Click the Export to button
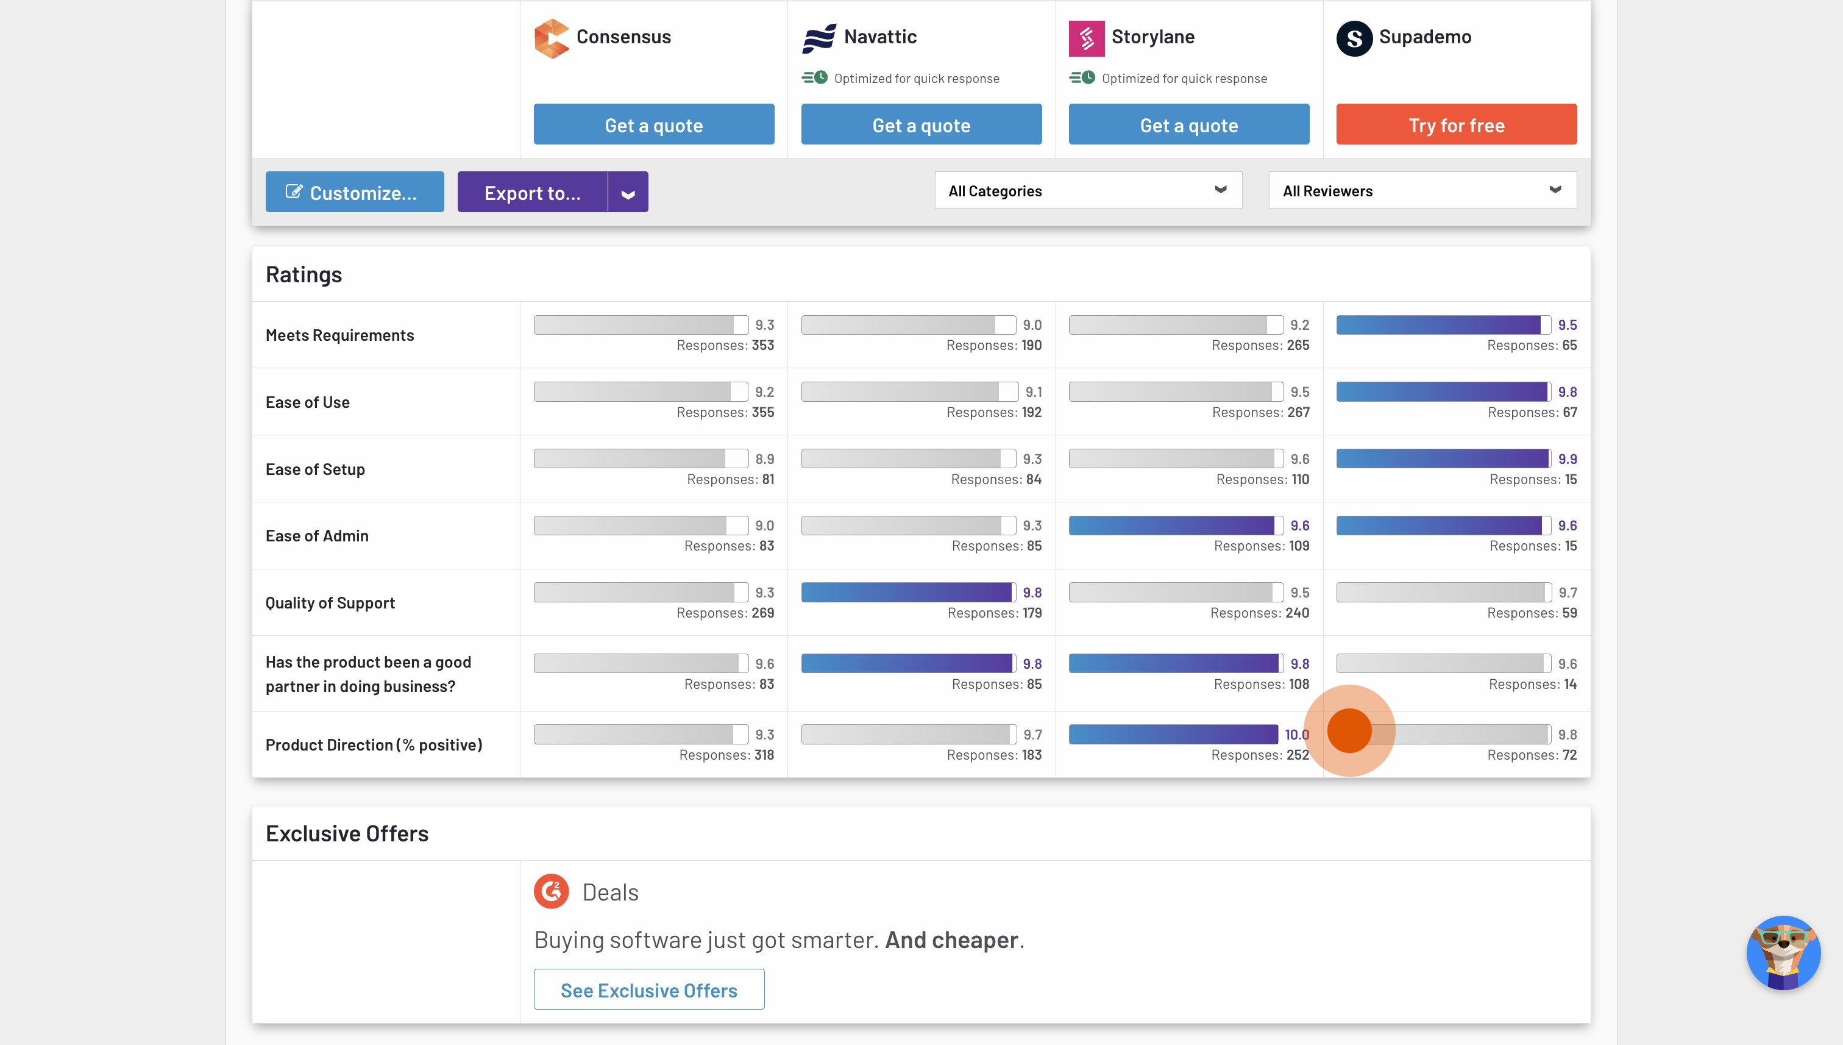 click(532, 192)
